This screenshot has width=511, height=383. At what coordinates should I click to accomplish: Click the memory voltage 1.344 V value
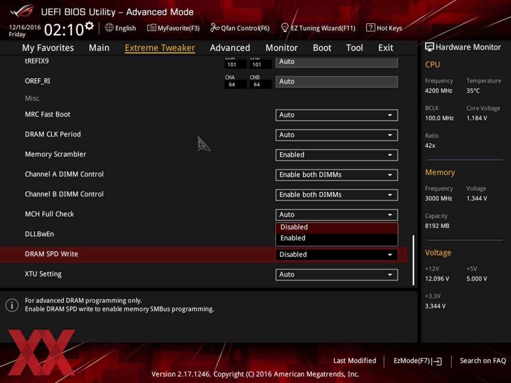[477, 198]
